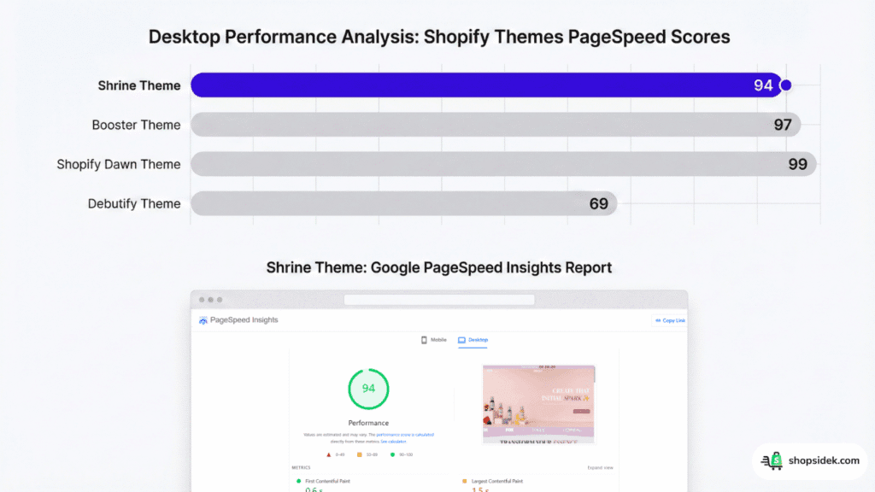Click the highlighted Shrine Theme score bar

tap(487, 85)
